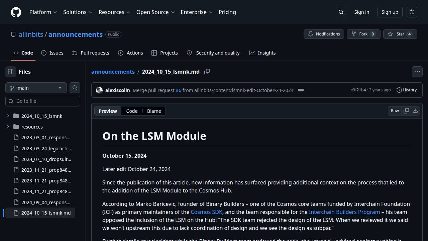
Task: Open the resources folder
Action: click(x=32, y=127)
